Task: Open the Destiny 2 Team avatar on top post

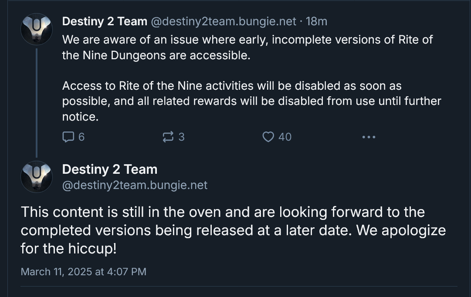Action: point(35,29)
